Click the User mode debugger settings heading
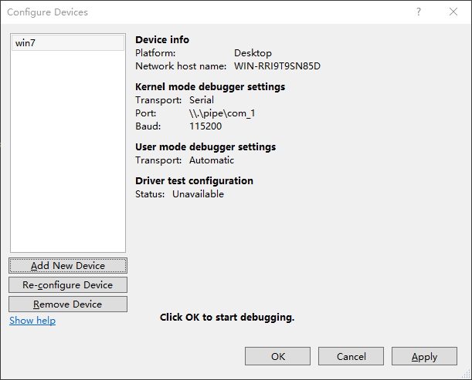 (x=205, y=146)
